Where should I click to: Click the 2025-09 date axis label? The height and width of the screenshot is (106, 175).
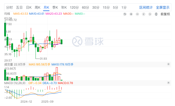[47, 102]
